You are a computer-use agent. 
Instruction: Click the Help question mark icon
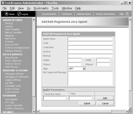coord(127,14)
